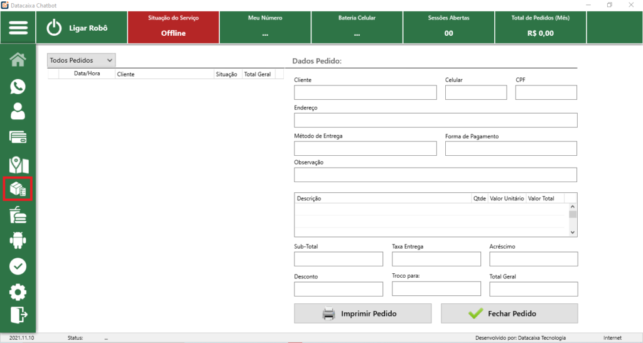Click the Observação input field
The height and width of the screenshot is (343, 643).
tap(436, 175)
